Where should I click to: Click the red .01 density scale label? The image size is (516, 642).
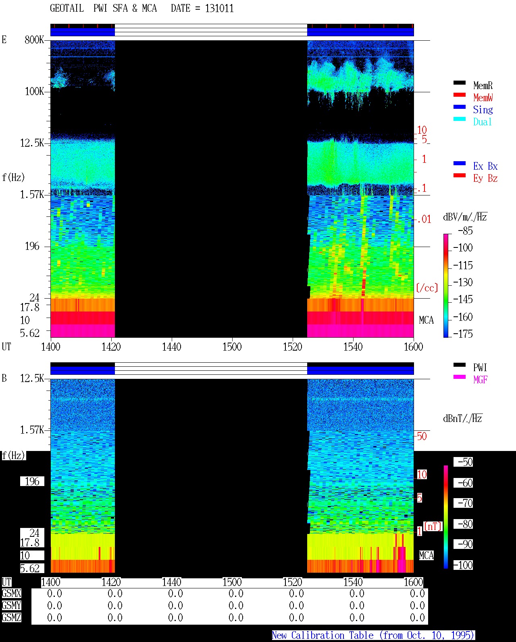424,219
